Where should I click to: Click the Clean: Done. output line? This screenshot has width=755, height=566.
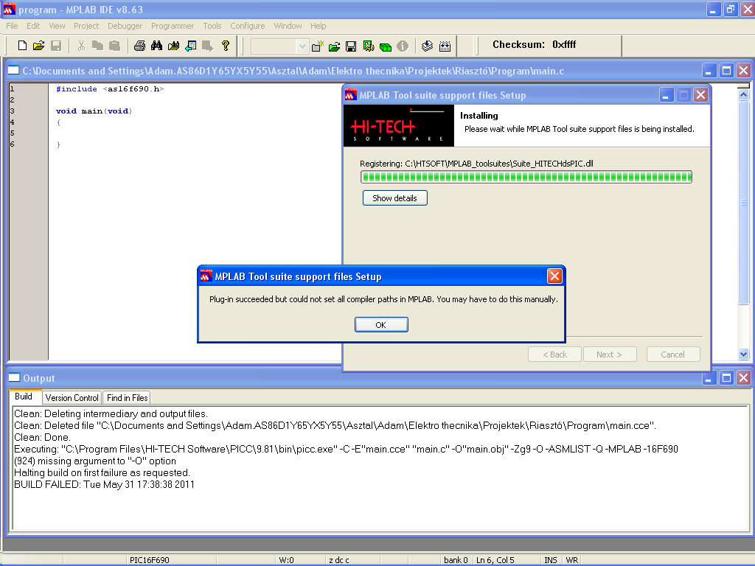tap(42, 438)
